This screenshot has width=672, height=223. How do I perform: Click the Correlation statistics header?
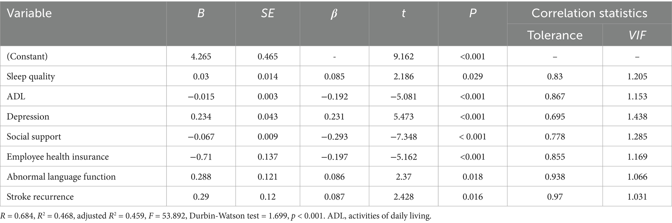tap(589, 13)
